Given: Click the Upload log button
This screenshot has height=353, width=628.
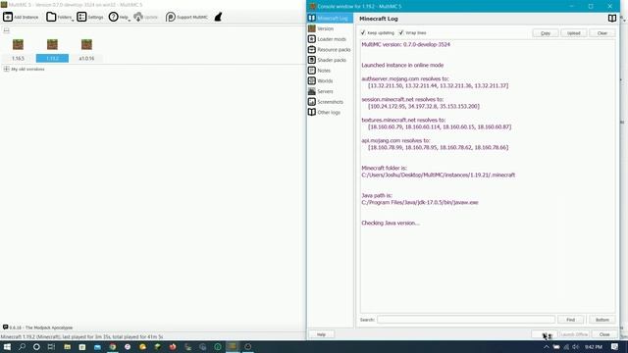Looking at the screenshot, I should (573, 33).
